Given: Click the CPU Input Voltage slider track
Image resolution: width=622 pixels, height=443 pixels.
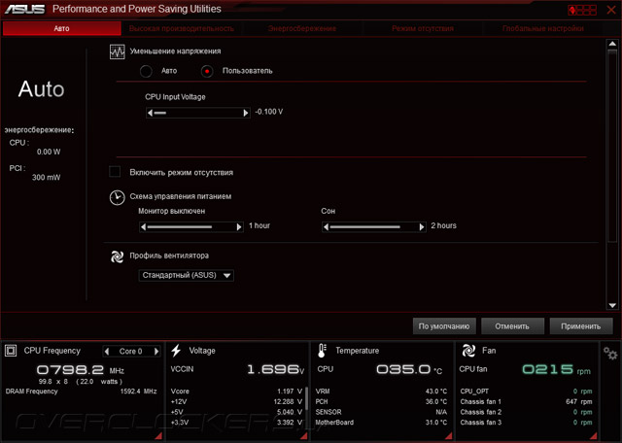Looking at the screenshot, I should [x=198, y=113].
